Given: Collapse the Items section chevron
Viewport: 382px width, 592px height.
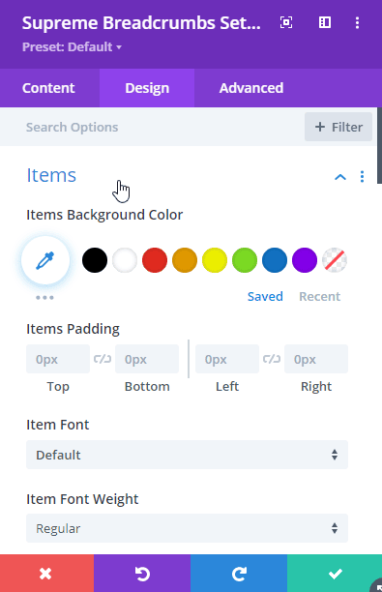Looking at the screenshot, I should tap(340, 176).
